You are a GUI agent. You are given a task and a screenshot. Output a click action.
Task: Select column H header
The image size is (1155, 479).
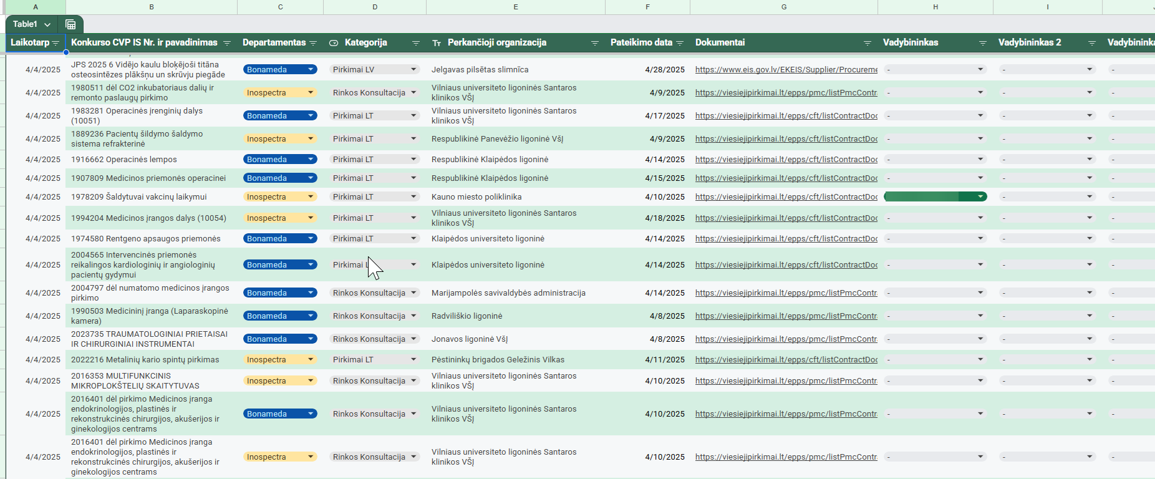(935, 7)
